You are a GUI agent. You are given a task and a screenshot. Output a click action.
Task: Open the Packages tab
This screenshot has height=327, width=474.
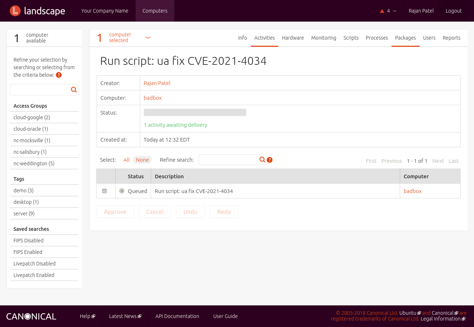406,38
